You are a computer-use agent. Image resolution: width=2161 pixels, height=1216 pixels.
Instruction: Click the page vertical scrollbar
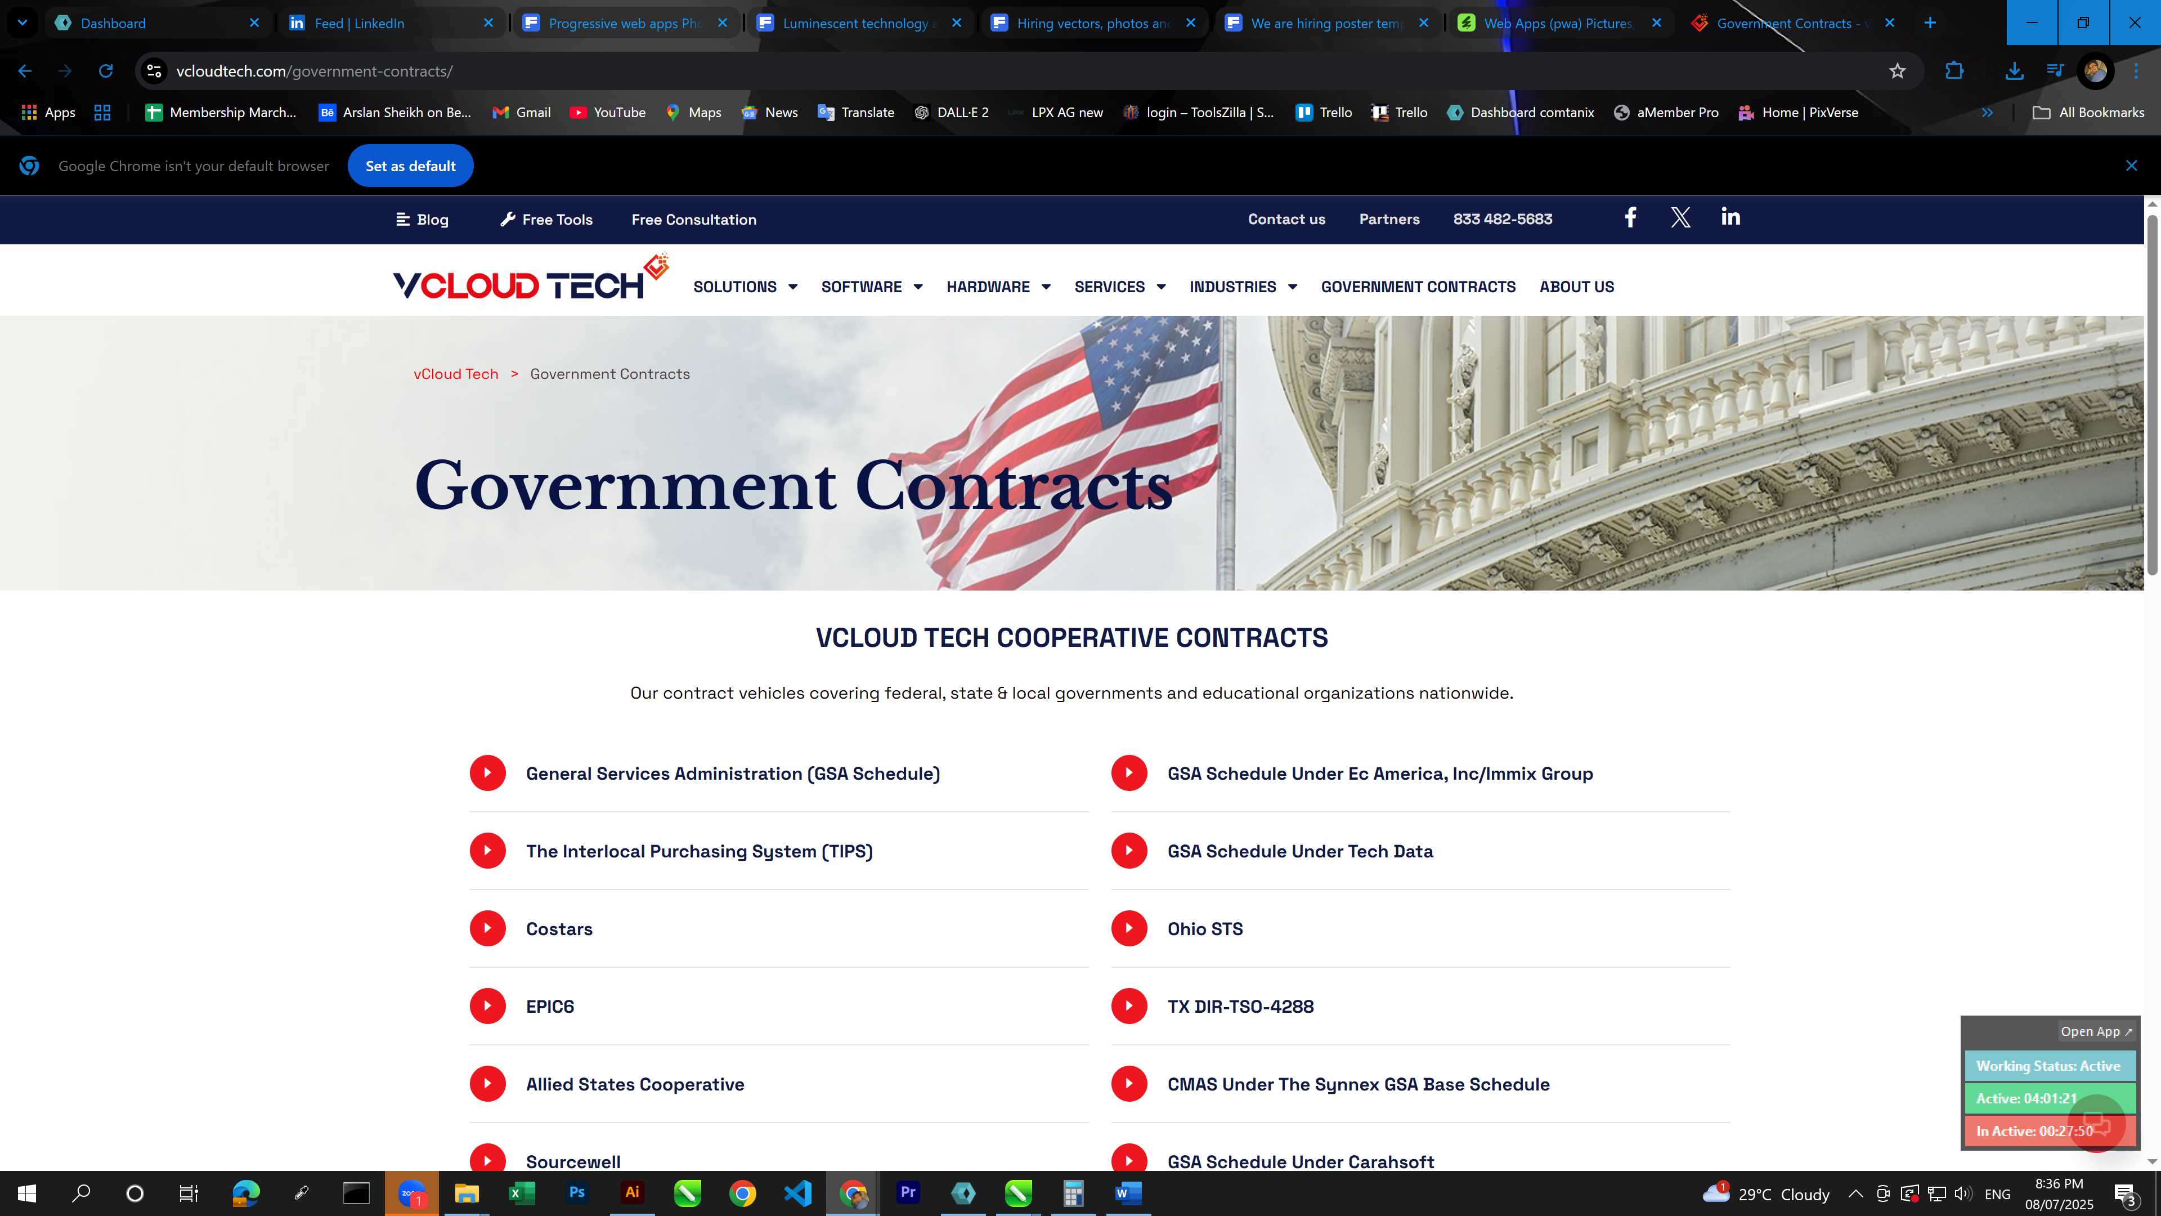tap(2152, 395)
